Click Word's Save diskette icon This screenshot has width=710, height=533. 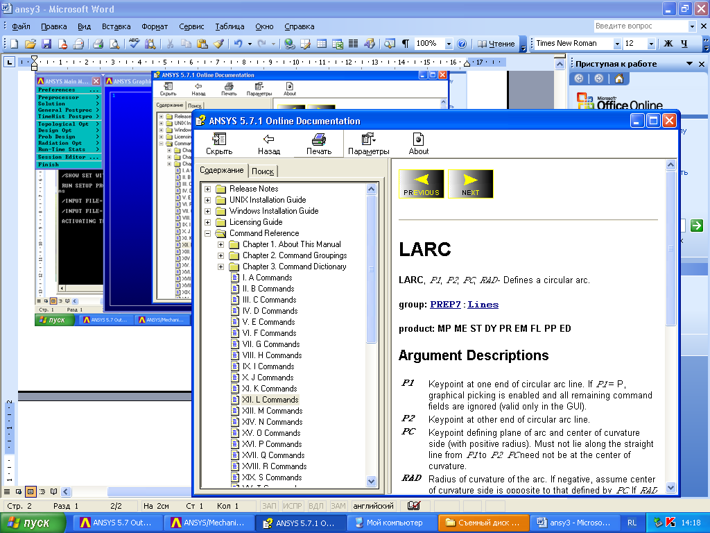(x=46, y=44)
